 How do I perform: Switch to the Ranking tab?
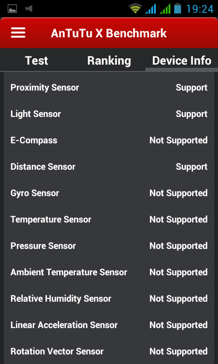pos(109,61)
